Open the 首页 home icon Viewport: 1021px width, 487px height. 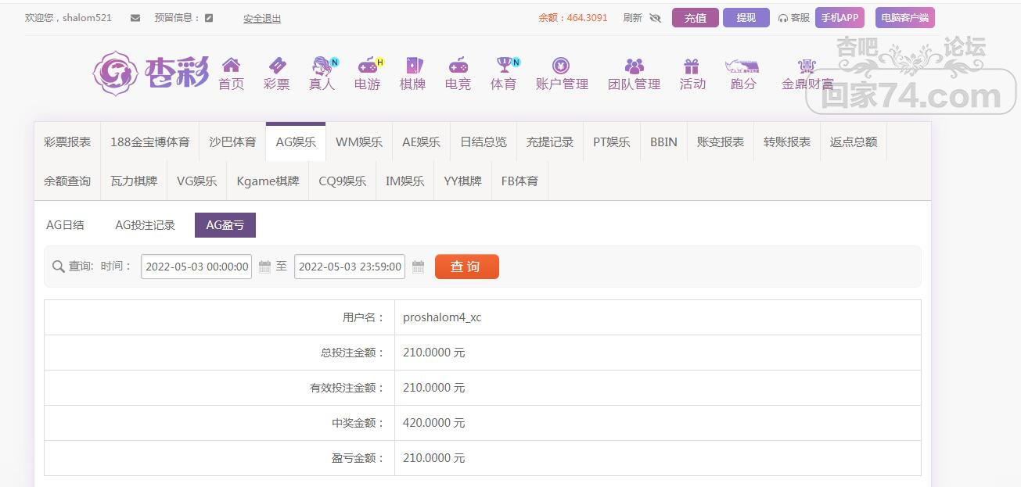[231, 66]
